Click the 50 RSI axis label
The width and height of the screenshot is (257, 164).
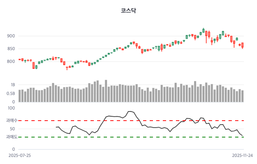(12, 129)
